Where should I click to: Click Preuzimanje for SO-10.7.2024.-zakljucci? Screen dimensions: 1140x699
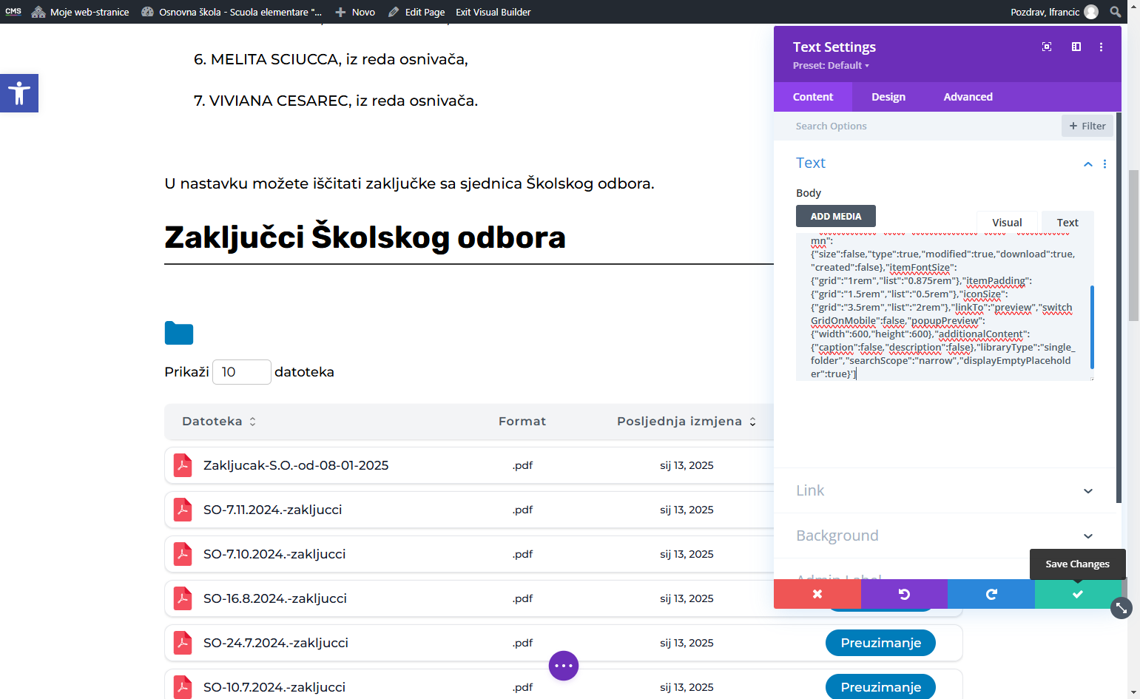coord(880,687)
